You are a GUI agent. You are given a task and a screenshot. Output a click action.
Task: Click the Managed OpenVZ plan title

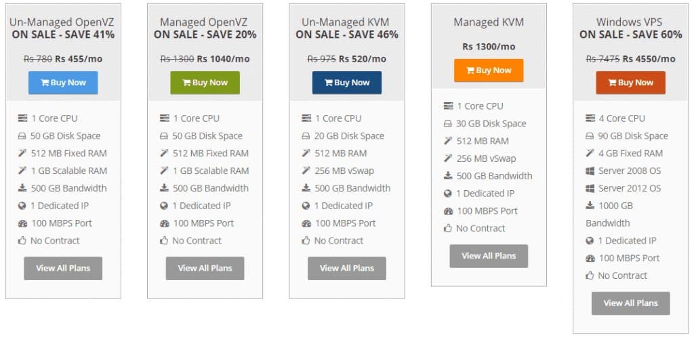coord(203,22)
